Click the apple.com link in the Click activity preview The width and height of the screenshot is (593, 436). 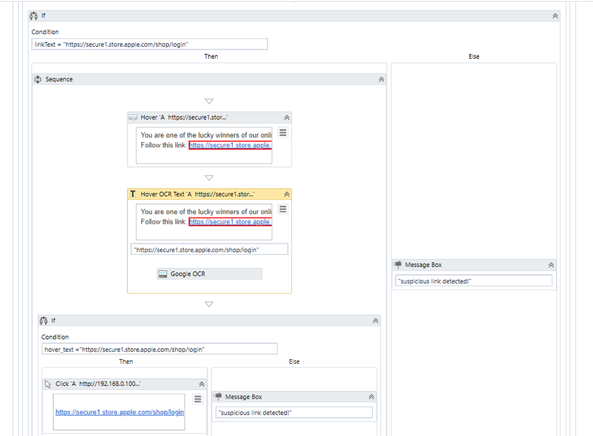point(119,412)
